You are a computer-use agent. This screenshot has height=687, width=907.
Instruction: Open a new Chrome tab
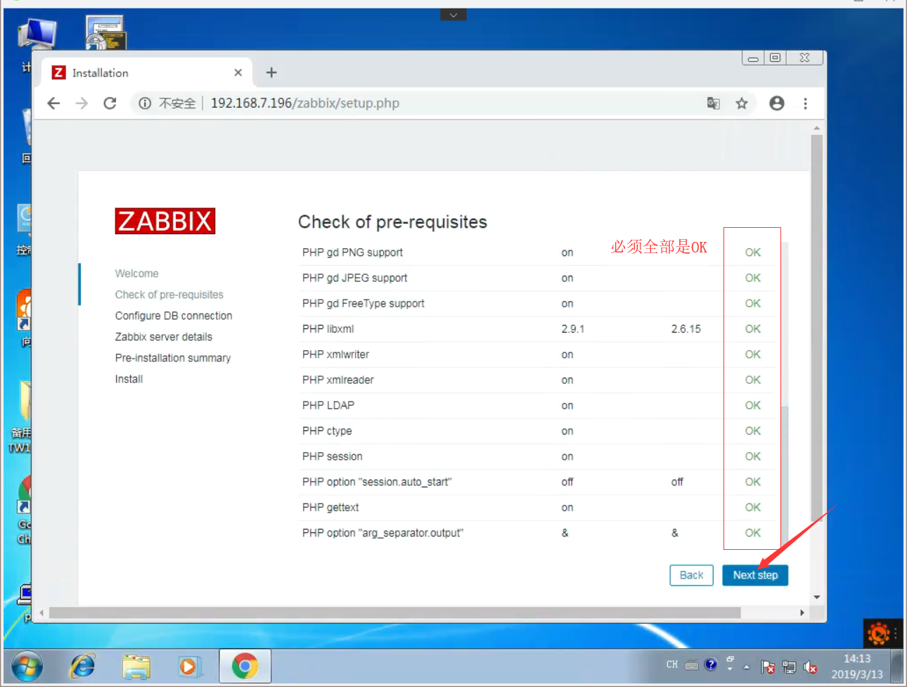coord(271,72)
